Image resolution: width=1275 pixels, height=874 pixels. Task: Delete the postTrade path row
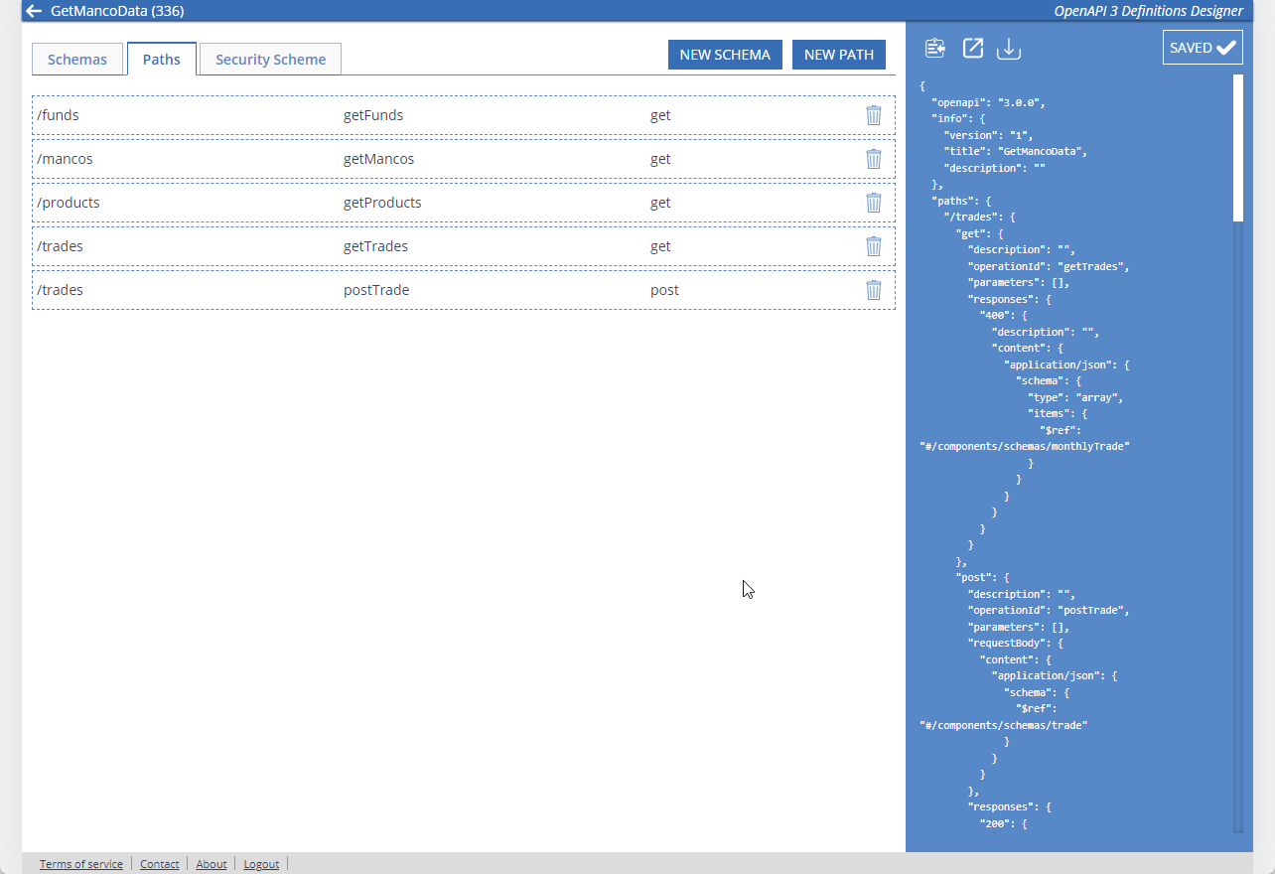tap(874, 290)
